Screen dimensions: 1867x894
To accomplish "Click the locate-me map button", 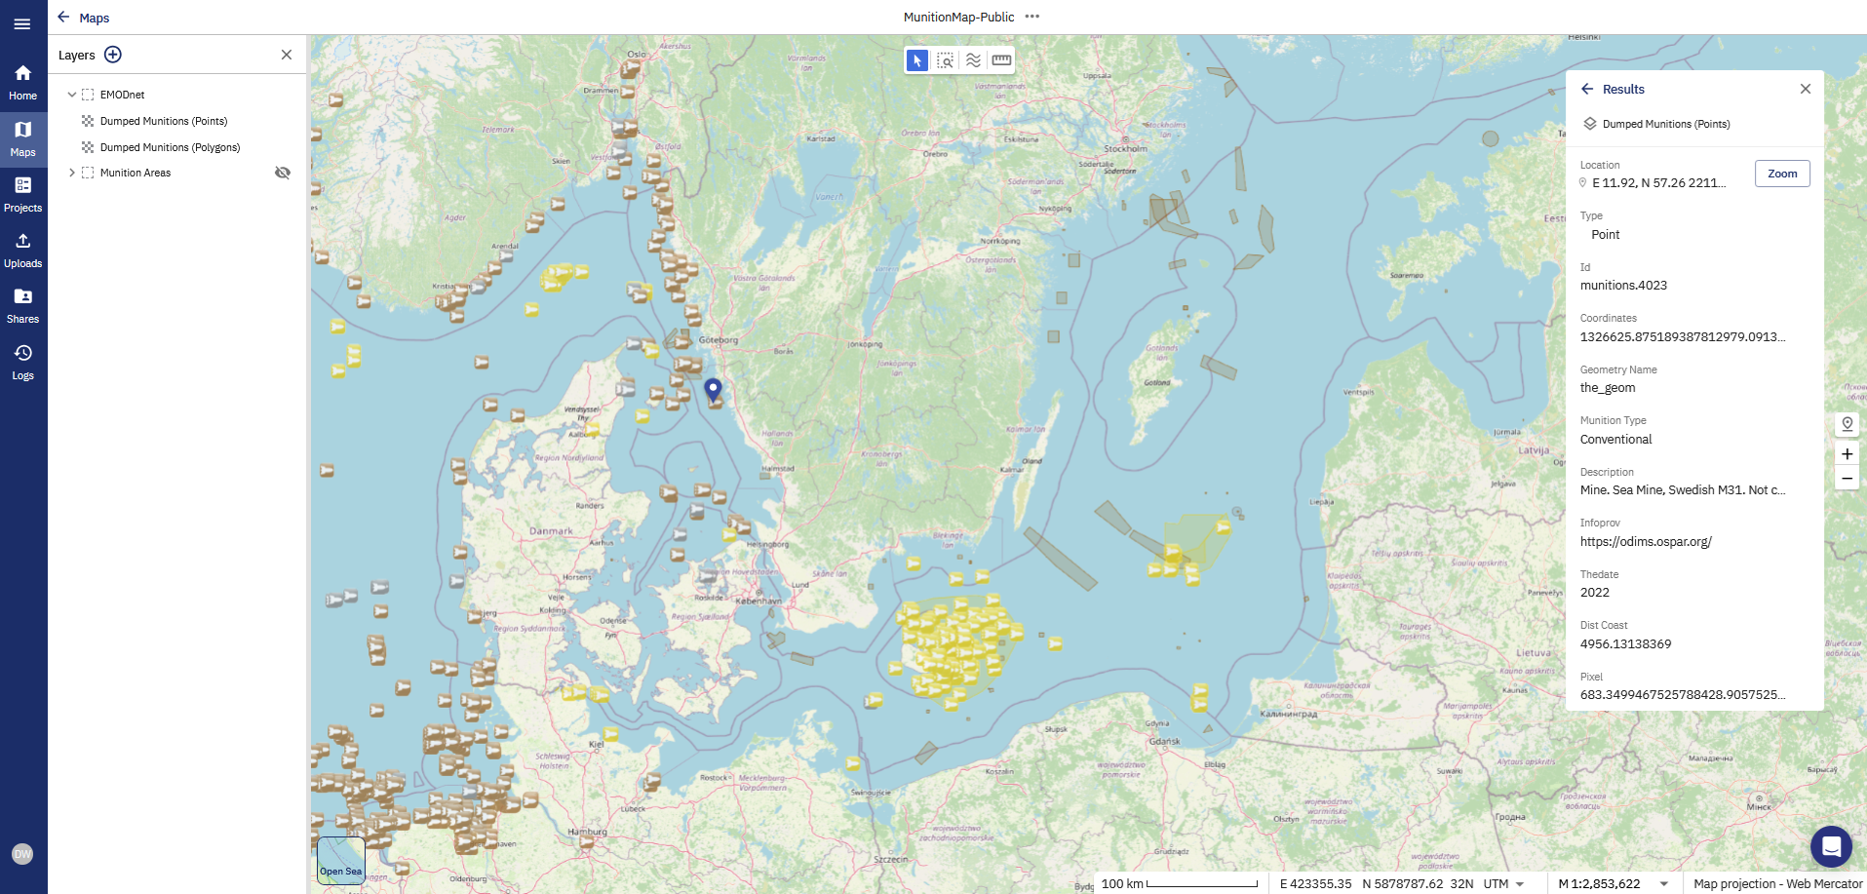I will 1847,424.
